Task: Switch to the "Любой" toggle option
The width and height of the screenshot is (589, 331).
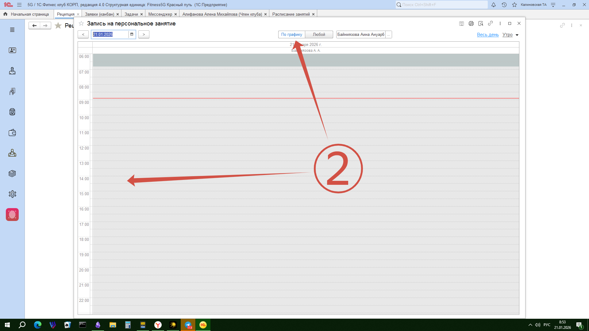Action: click(x=319, y=34)
